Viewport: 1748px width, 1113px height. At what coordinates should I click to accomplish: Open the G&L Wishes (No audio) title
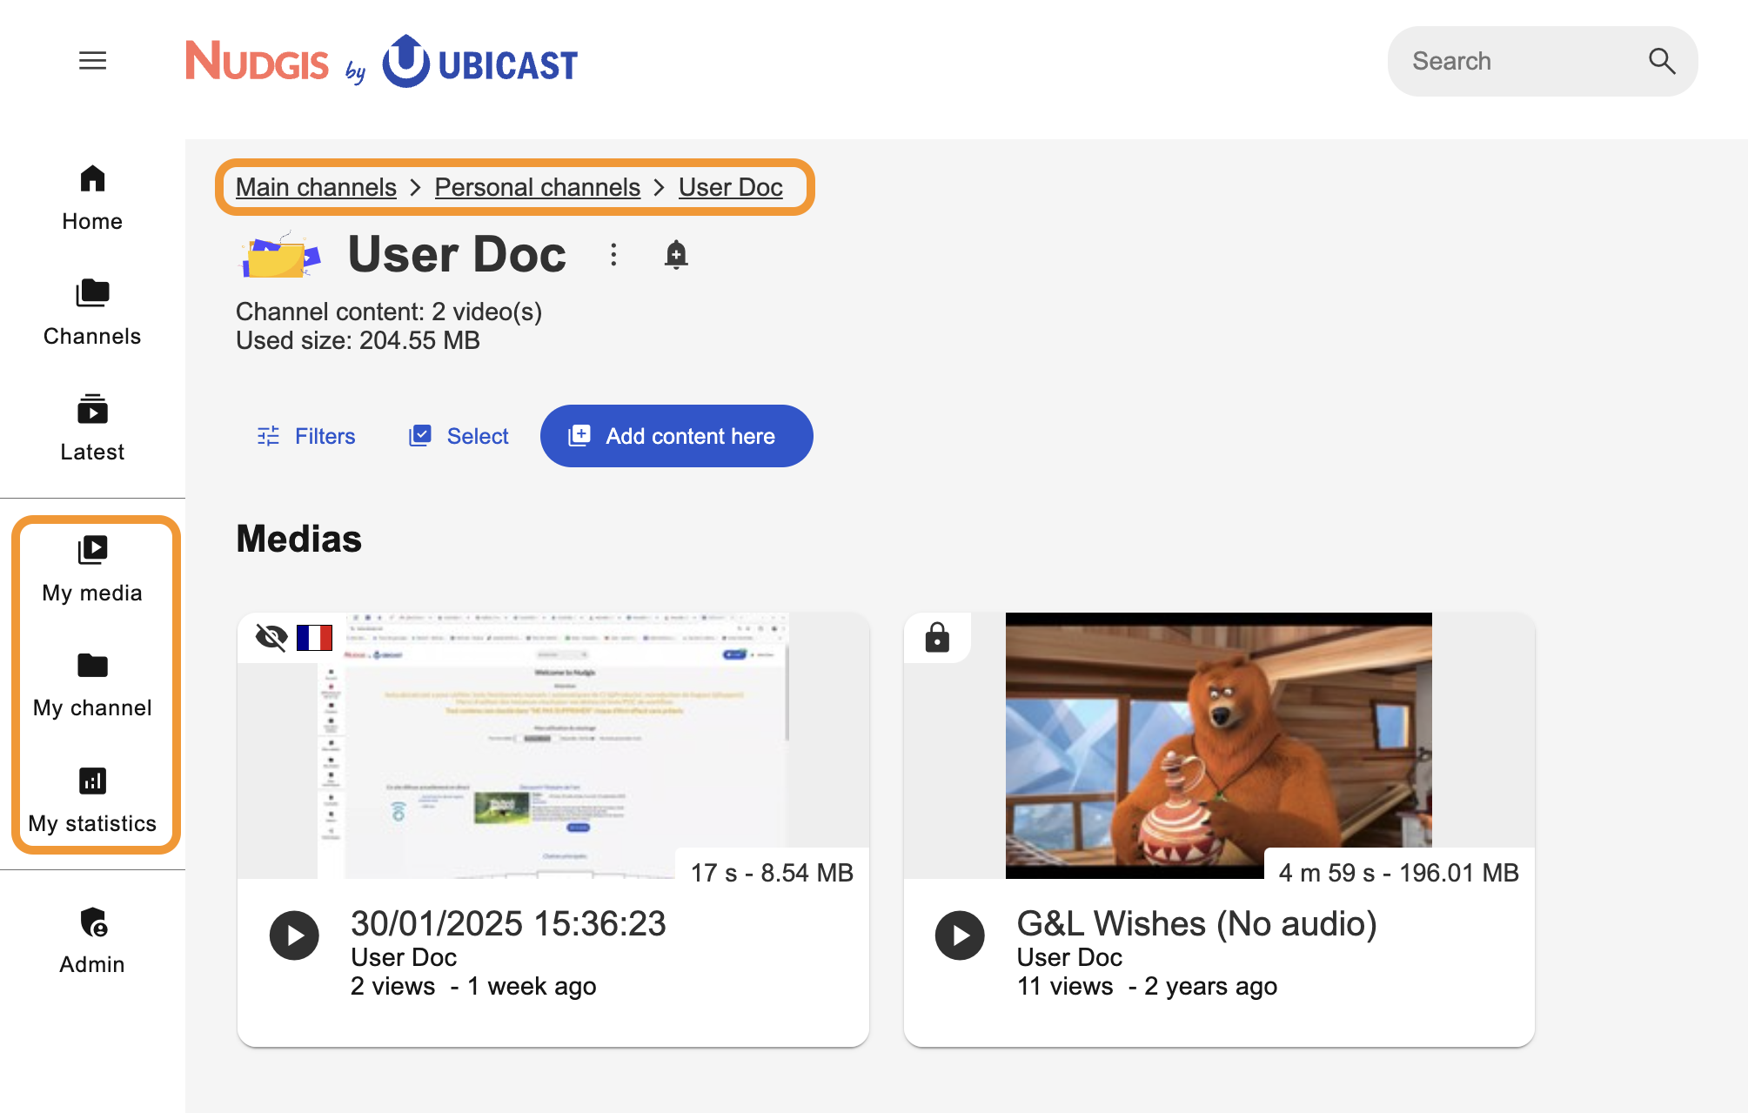coord(1197,923)
